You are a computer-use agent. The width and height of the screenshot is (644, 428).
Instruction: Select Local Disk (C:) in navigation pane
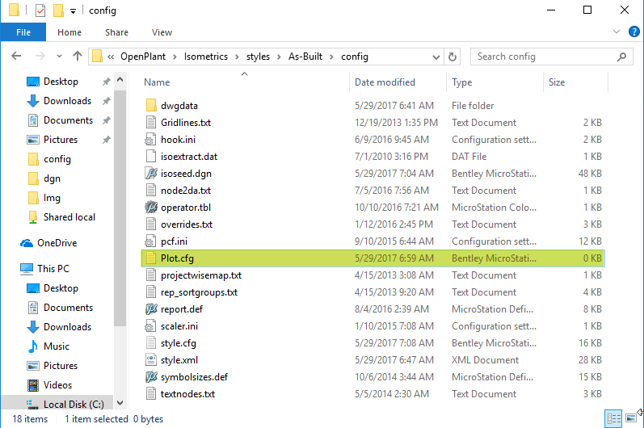65,405
